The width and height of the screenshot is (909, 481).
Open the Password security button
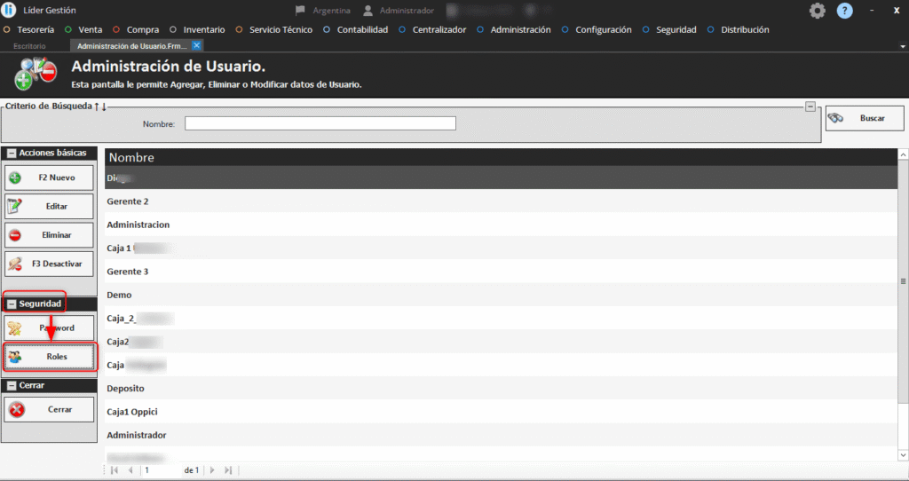tap(50, 328)
